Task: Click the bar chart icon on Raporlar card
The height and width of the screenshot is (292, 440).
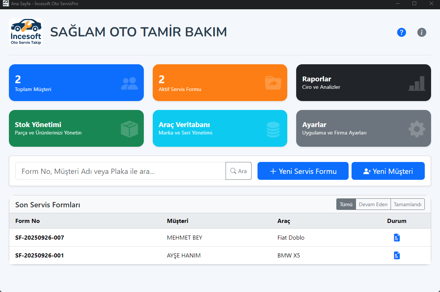Action: tap(417, 84)
